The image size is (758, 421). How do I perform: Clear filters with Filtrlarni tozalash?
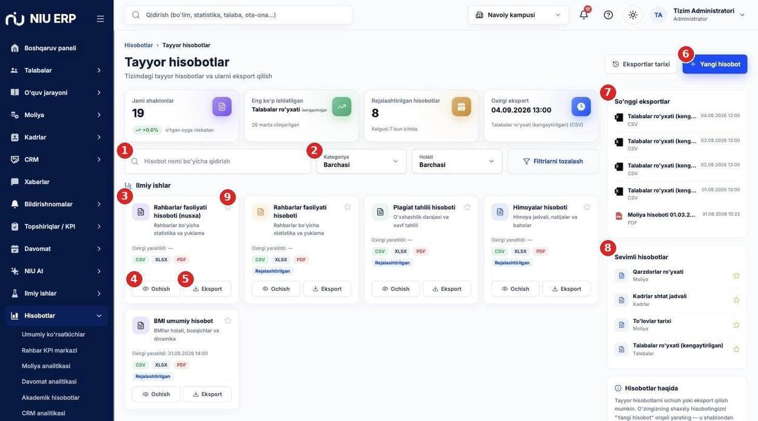coord(553,161)
